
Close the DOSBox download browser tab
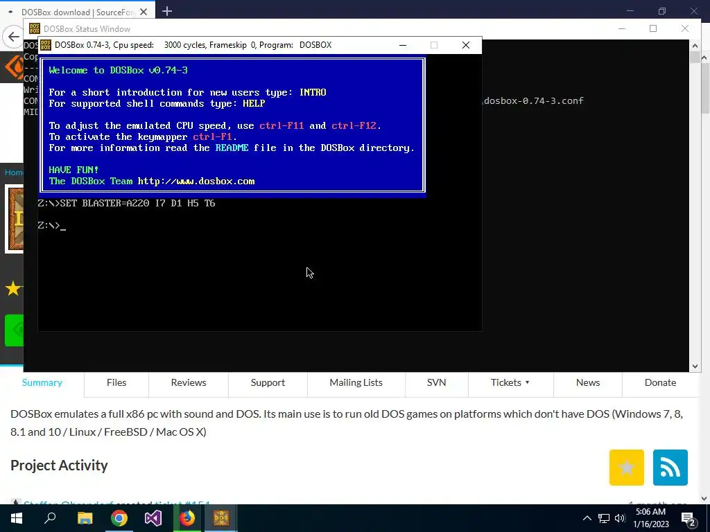[x=144, y=12]
